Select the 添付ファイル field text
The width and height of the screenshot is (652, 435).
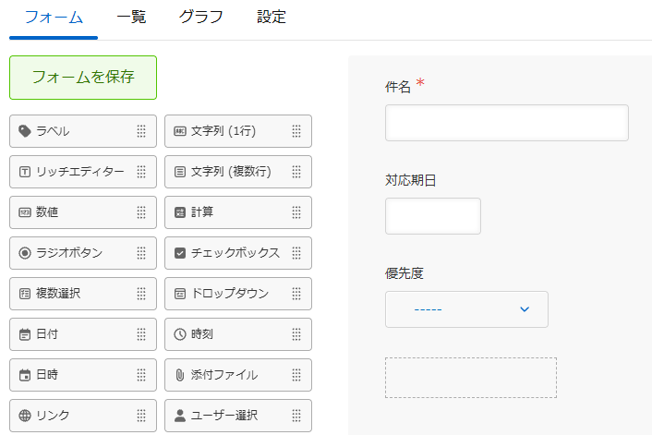click(224, 375)
